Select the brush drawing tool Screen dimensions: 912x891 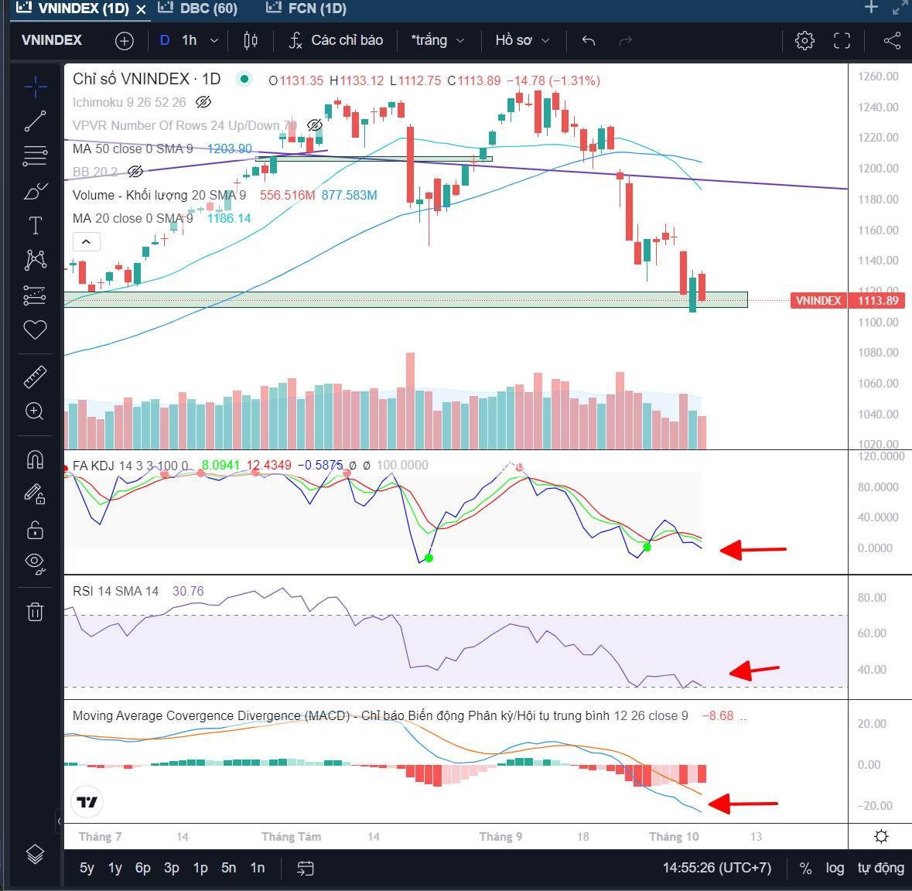pos(35,191)
